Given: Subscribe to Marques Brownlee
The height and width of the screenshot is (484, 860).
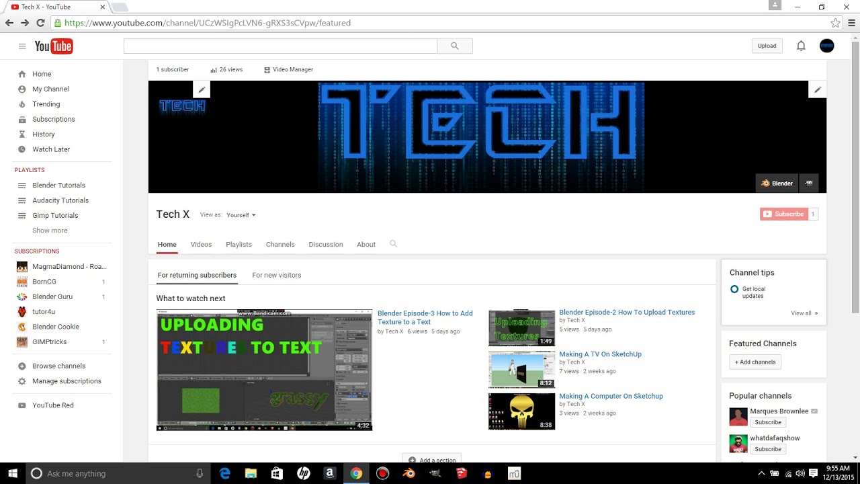Looking at the screenshot, I should click(767, 422).
